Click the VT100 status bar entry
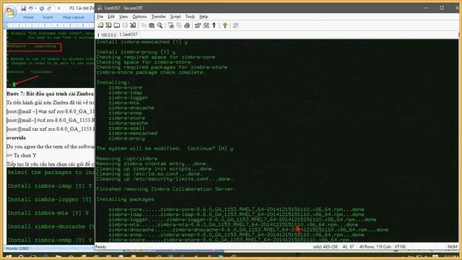The width and height of the screenshot is (462, 260). pos(400,247)
